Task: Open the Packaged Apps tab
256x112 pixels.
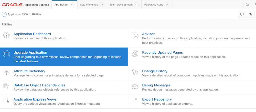Action: pyautogui.click(x=154, y=5)
